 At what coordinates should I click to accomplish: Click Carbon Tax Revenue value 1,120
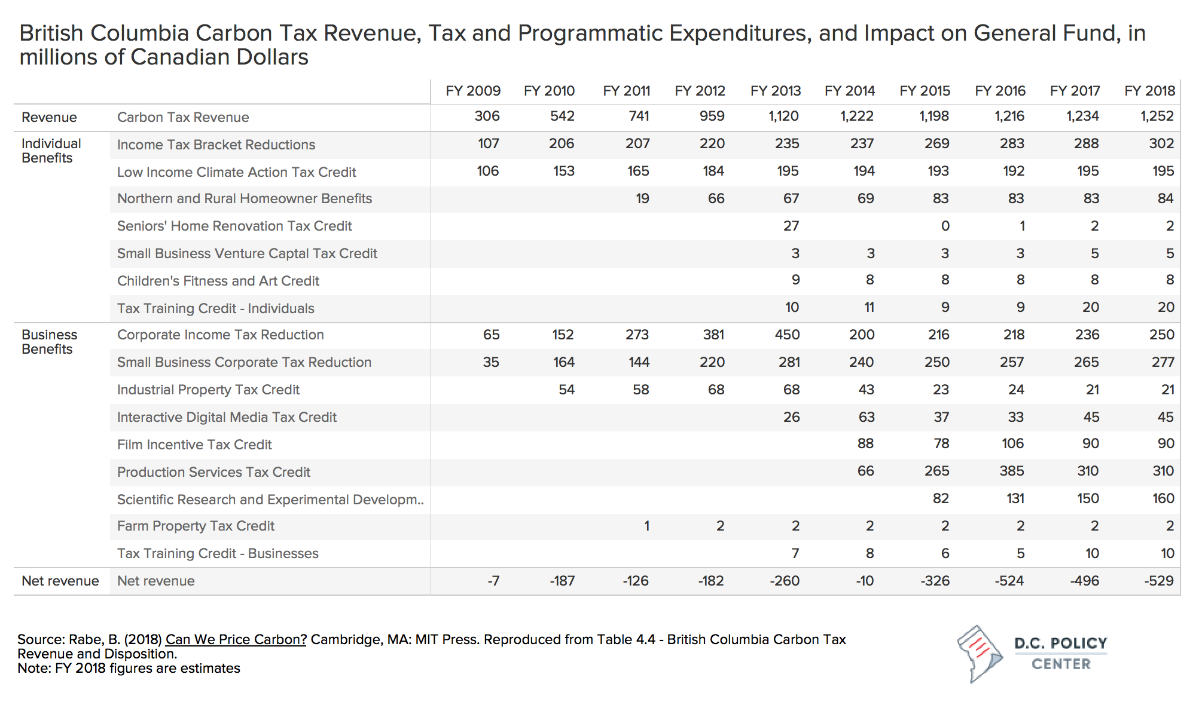click(x=783, y=116)
